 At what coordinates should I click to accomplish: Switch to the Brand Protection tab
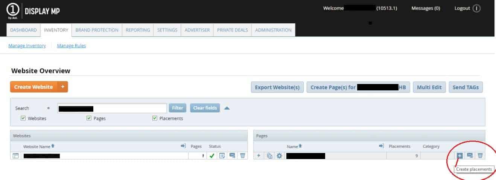tap(97, 30)
